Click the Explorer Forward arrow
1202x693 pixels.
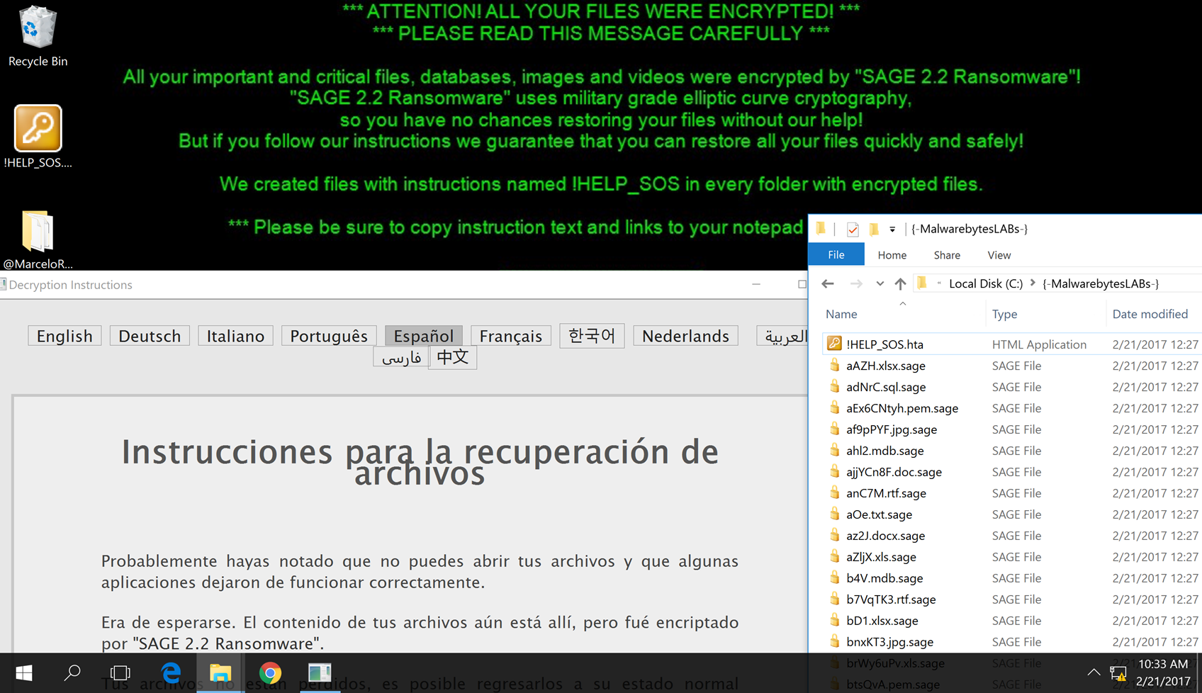tap(856, 283)
